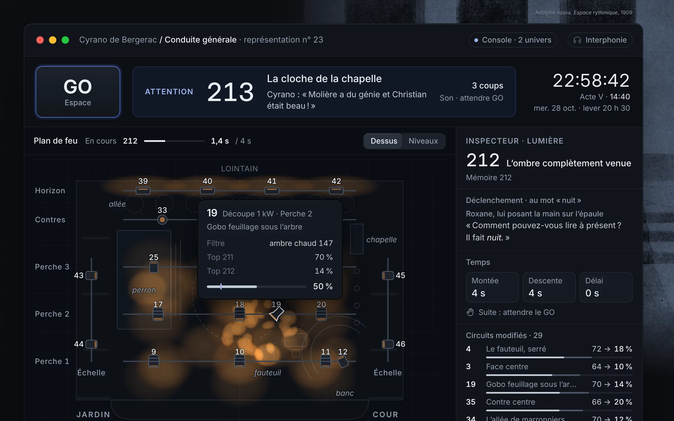Open the Interphonie headset button
Image resolution: width=674 pixels, height=421 pixels.
[600, 40]
